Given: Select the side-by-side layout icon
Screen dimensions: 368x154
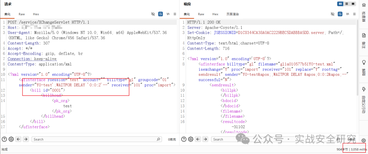Looking at the screenshot, I should click(x=340, y=4).
